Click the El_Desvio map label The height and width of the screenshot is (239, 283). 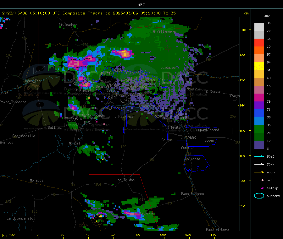(73, 119)
